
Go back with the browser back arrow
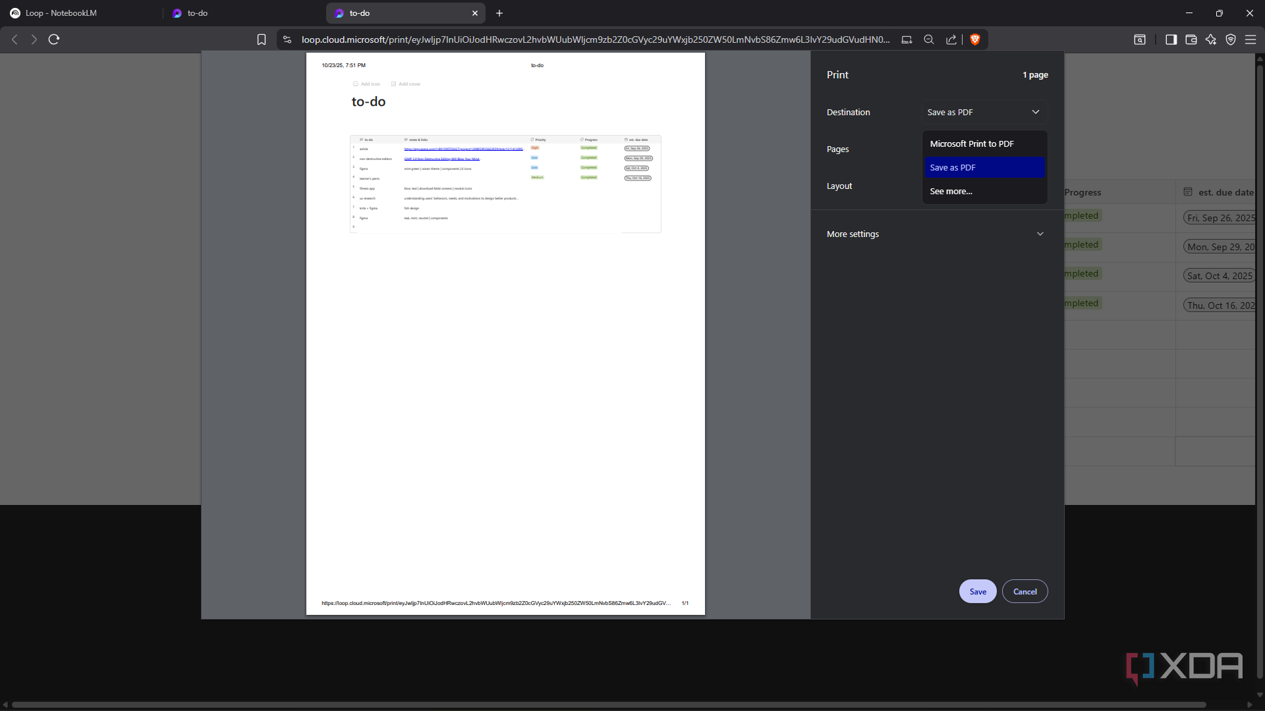(x=14, y=39)
